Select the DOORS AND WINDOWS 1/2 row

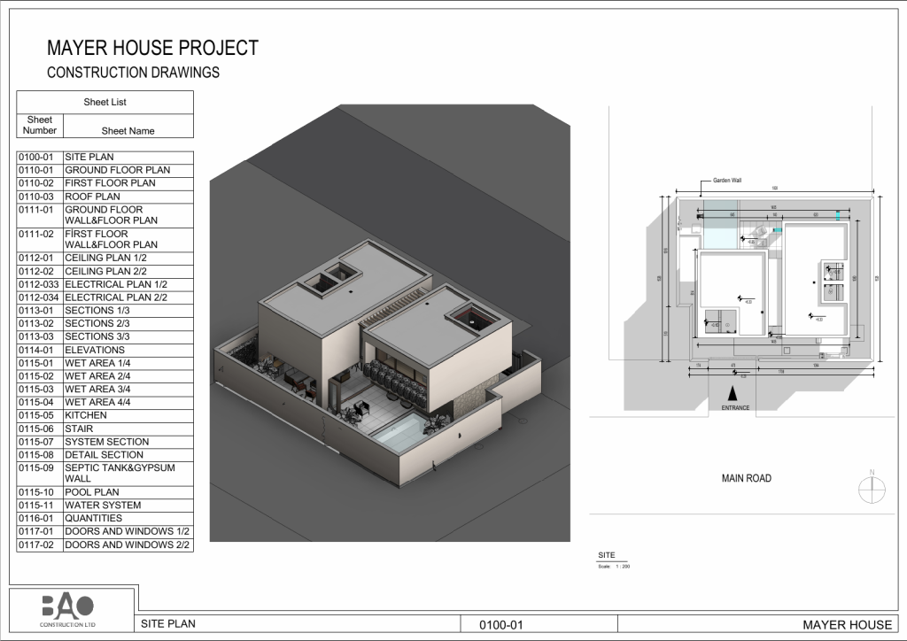point(105,532)
